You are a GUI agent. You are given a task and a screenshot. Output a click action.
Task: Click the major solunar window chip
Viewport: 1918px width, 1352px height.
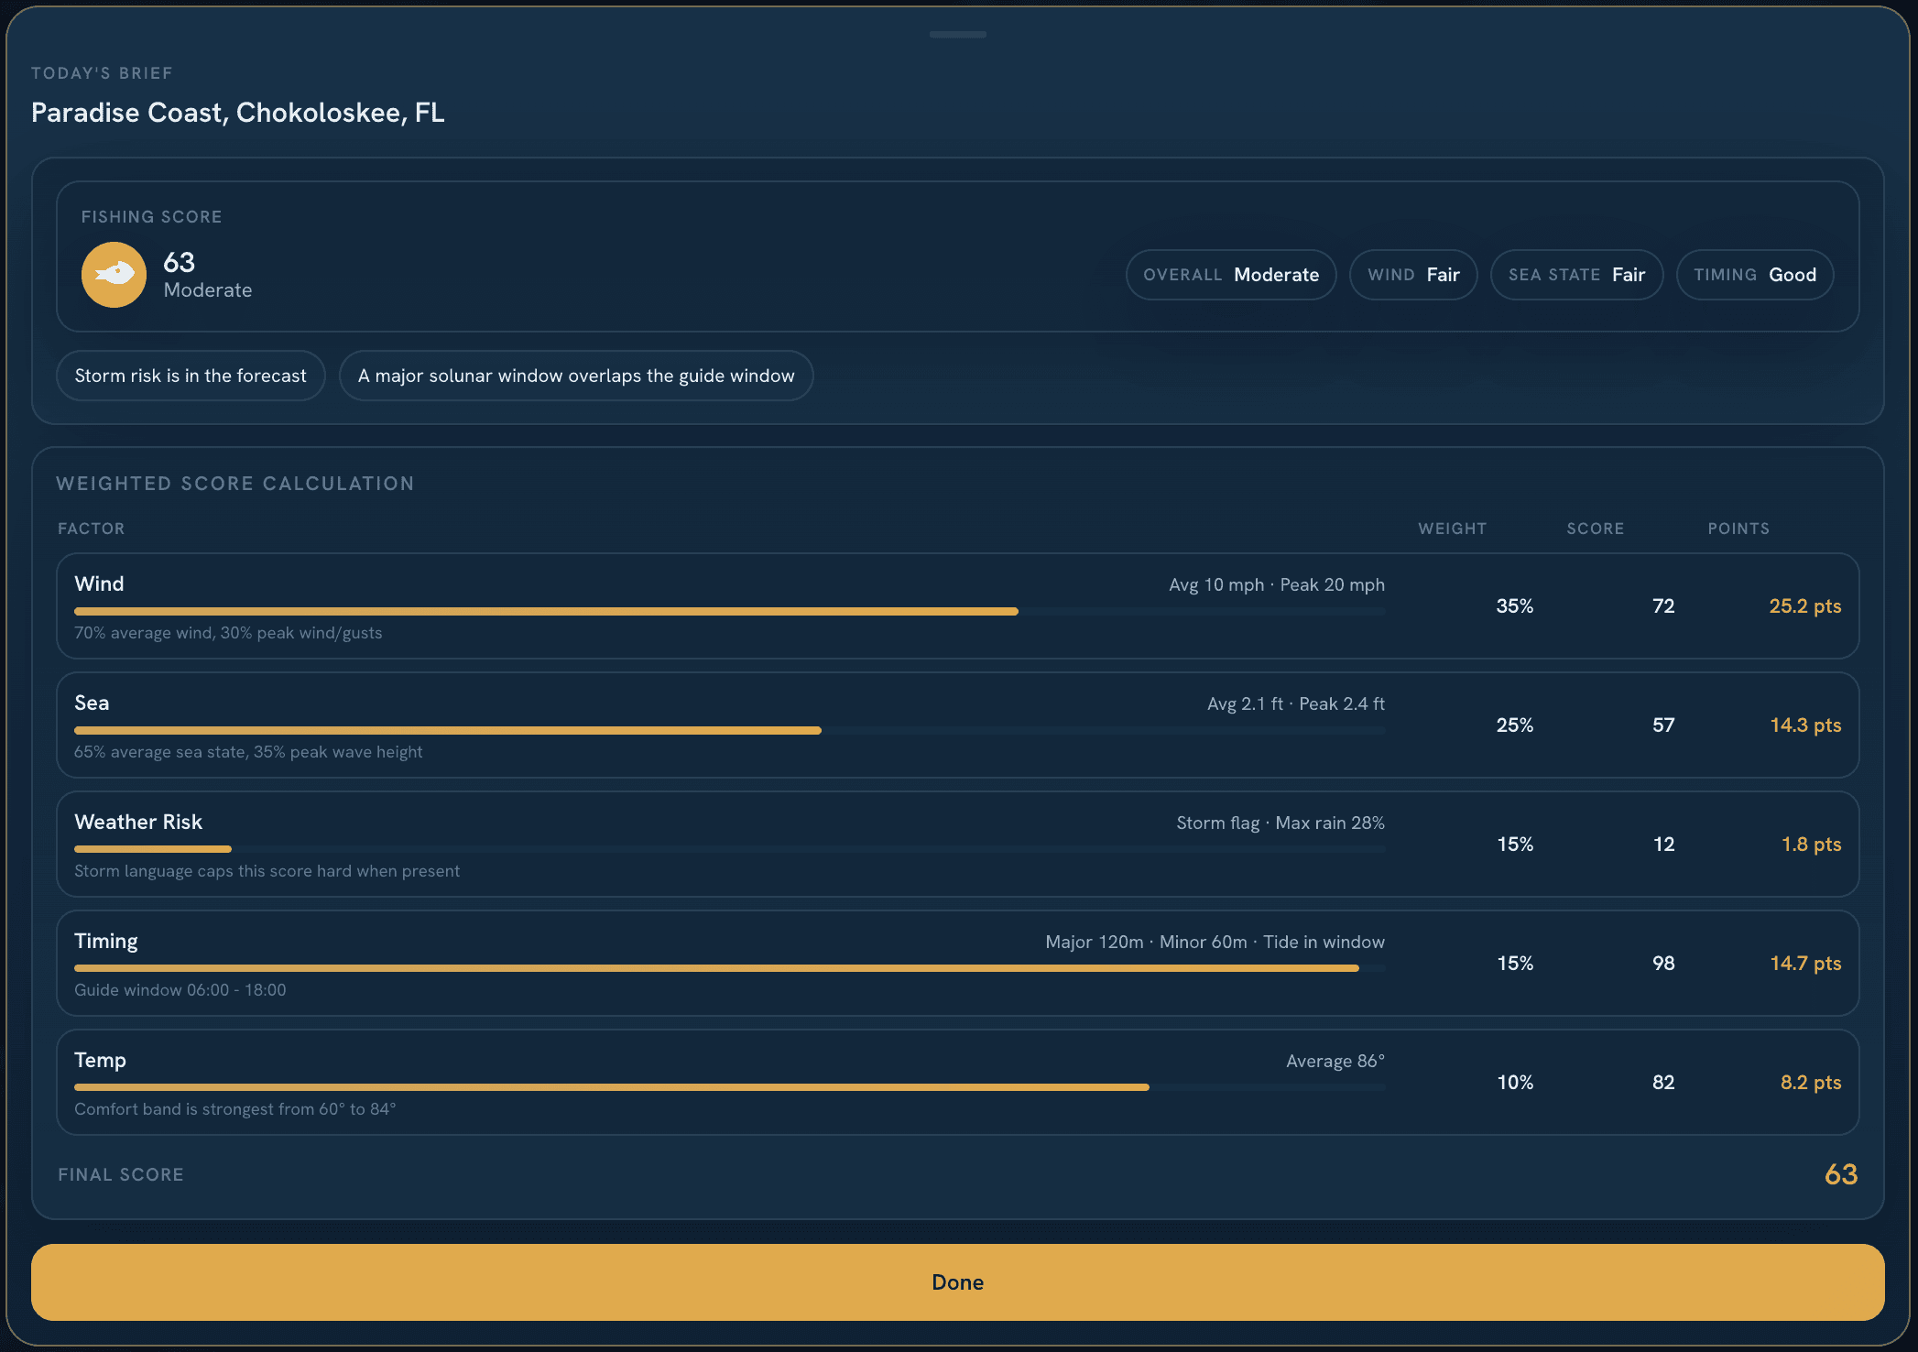click(x=576, y=376)
